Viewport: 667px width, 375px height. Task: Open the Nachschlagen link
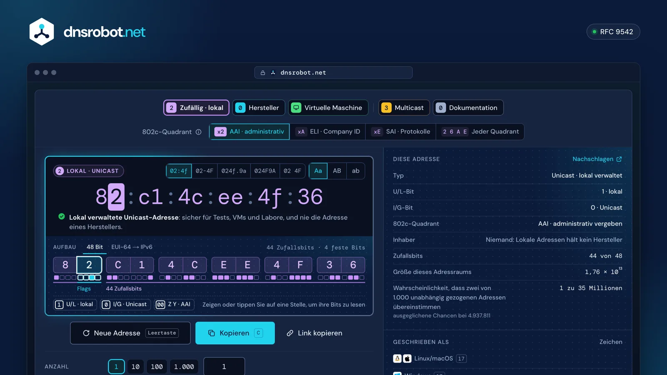tap(597, 159)
